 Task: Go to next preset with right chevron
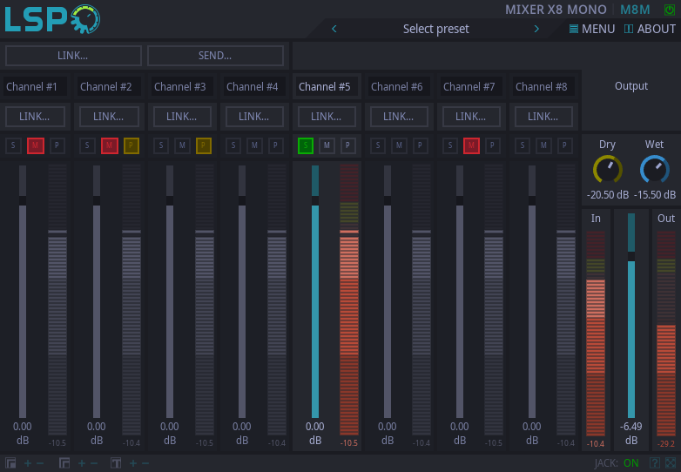tap(536, 29)
